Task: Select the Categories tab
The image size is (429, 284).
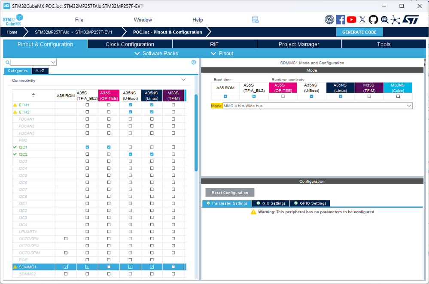Action: tap(18, 71)
